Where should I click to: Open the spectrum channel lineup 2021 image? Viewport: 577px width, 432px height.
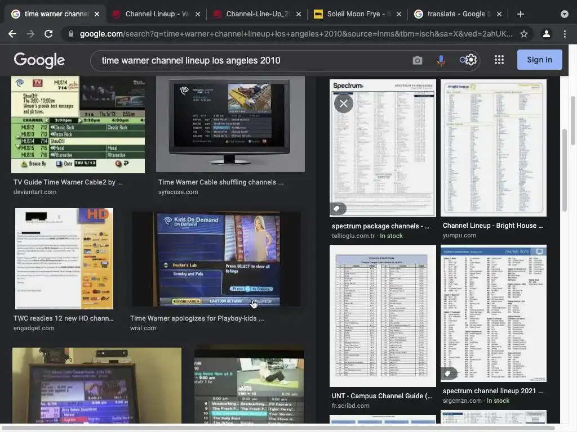click(494, 313)
